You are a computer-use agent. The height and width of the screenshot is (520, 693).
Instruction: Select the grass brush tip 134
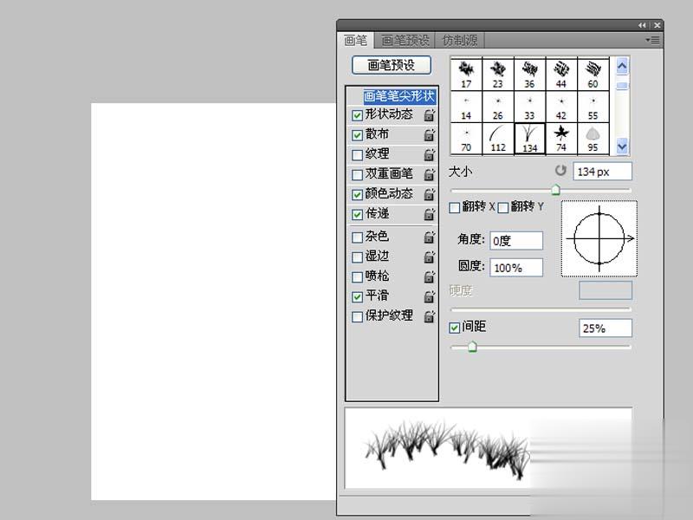click(x=529, y=138)
